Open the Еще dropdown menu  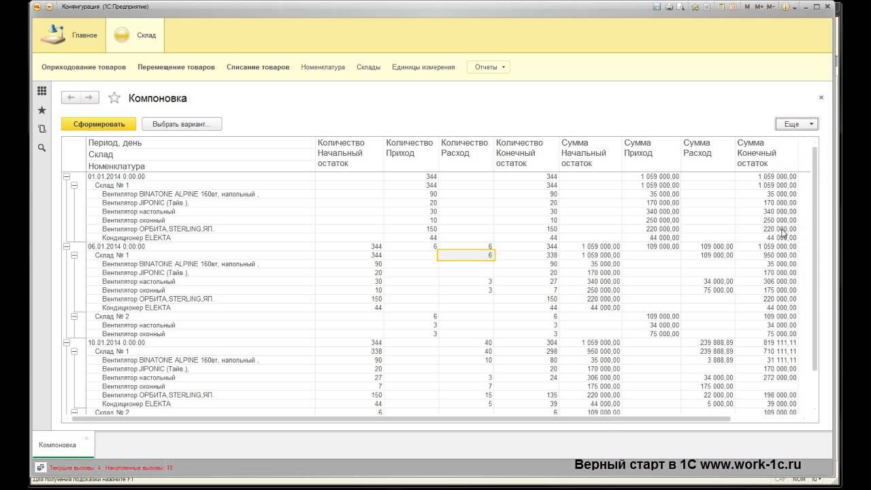pos(797,124)
